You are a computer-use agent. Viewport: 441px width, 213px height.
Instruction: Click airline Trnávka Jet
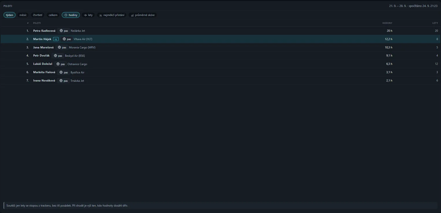77,81
